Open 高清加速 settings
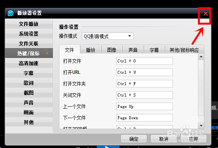 [29, 63]
